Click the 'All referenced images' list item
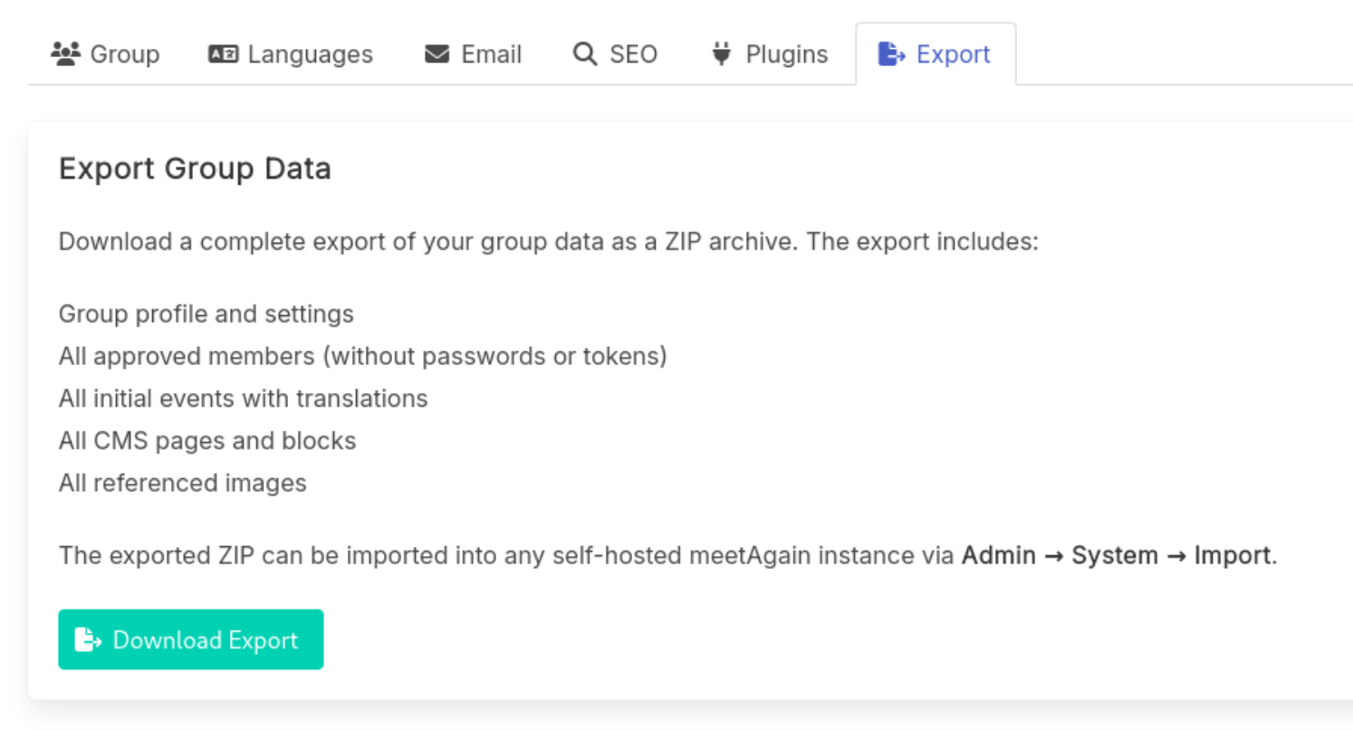The height and width of the screenshot is (730, 1353). pyautogui.click(x=182, y=483)
